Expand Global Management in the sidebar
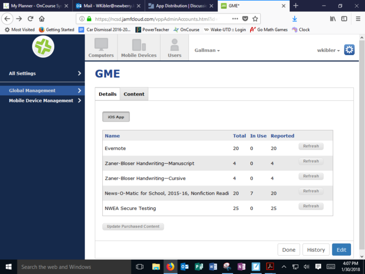The image size is (365, 274). 42,90
